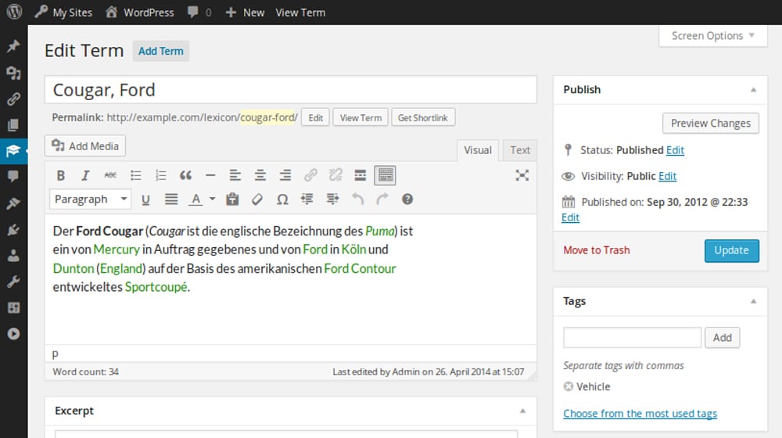
Task: Click Get Shortlink button
Action: [423, 118]
